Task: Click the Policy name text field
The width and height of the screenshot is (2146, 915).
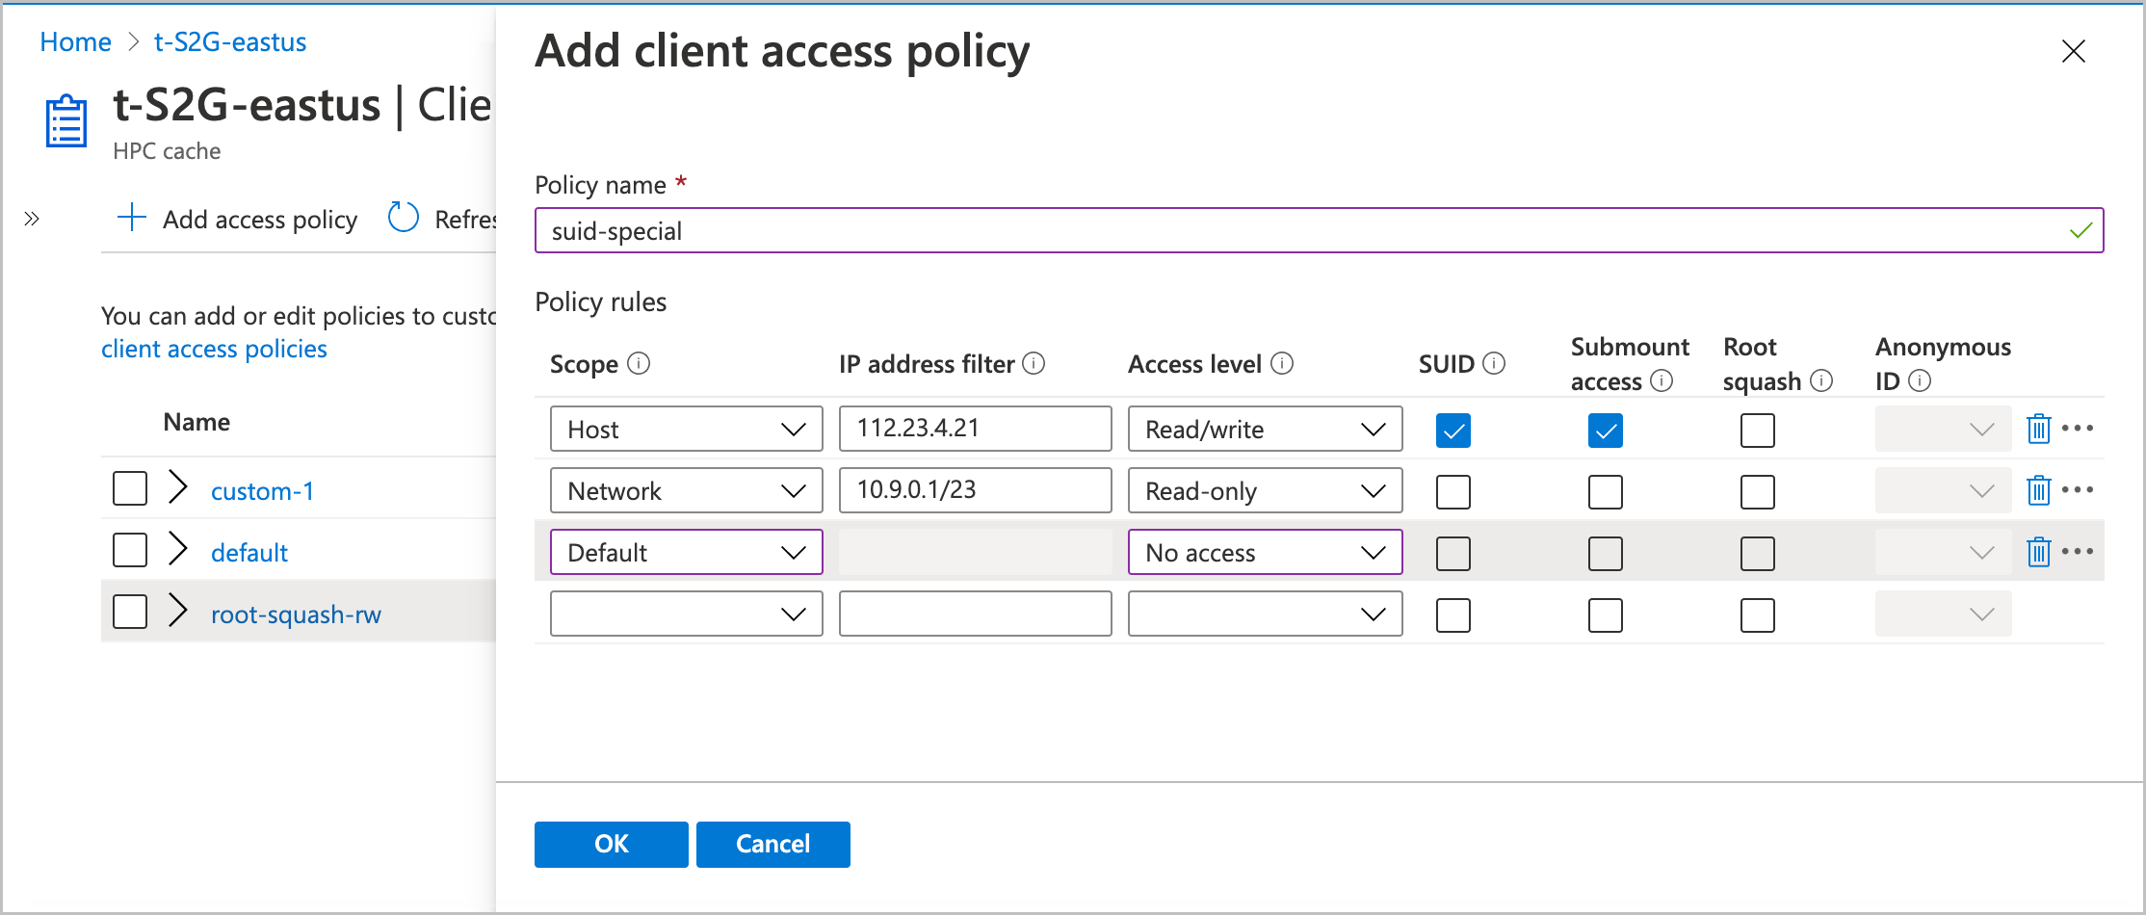Action: point(1300,231)
